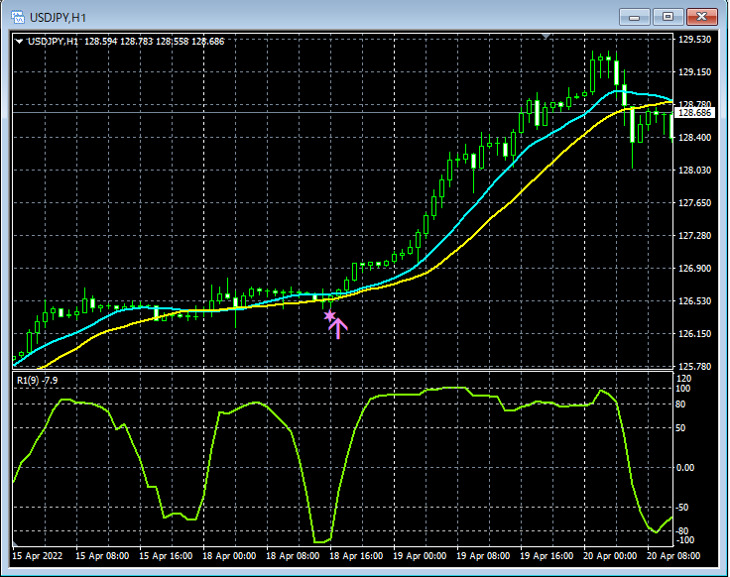Click the current price label 128.686
This screenshot has width=730, height=577.
point(694,113)
